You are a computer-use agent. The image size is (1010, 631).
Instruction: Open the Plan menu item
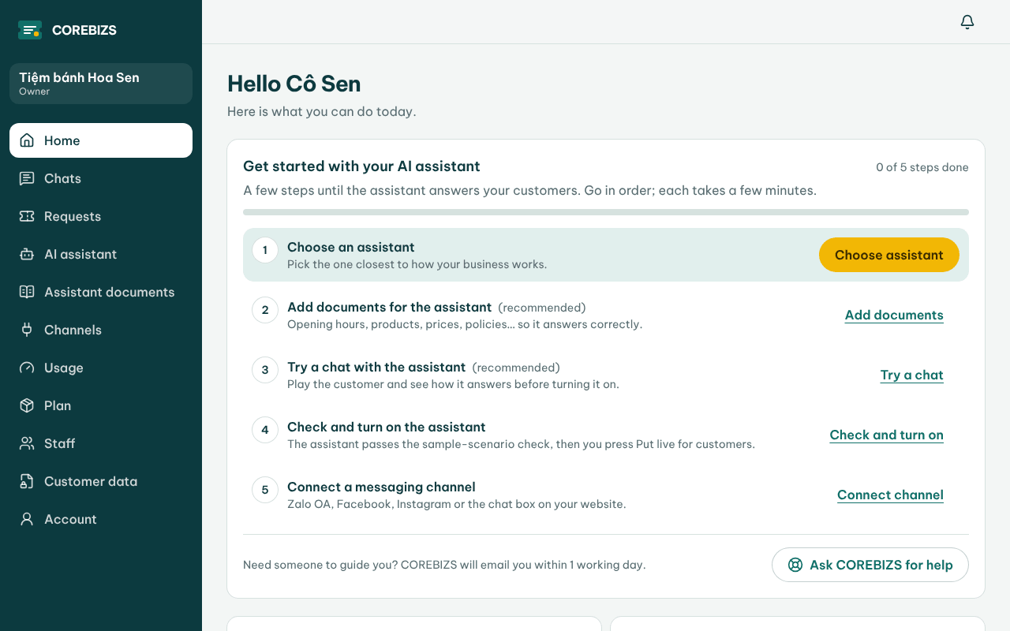tap(101, 405)
